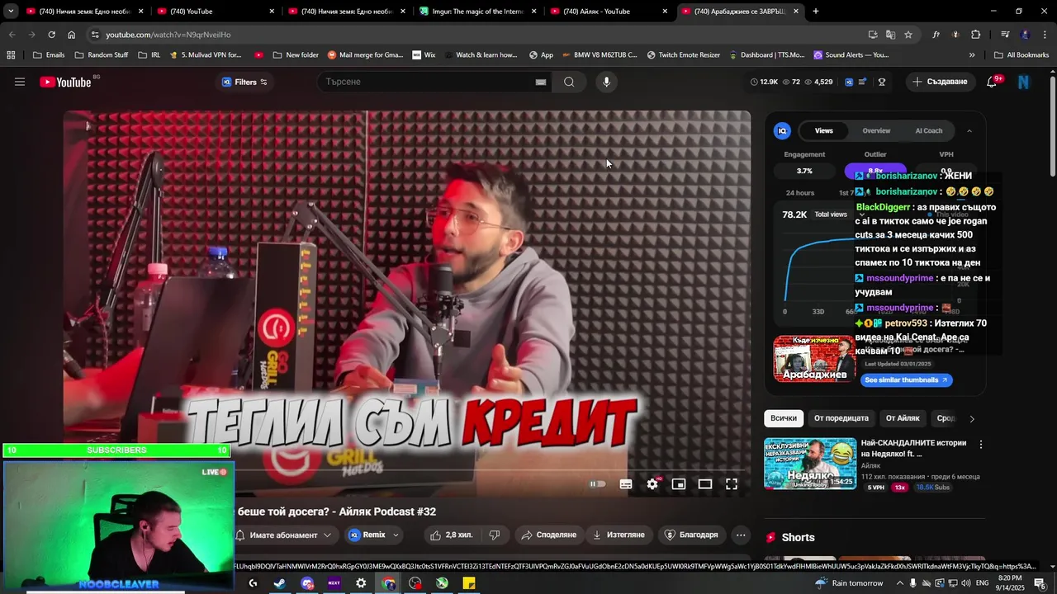Open the translate page icon in address bar

(890, 35)
